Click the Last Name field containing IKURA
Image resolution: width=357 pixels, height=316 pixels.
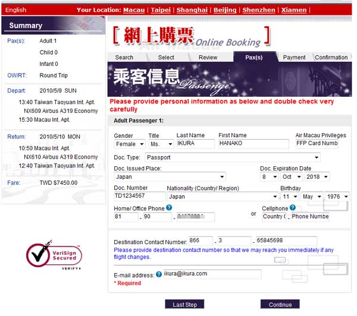195,144
